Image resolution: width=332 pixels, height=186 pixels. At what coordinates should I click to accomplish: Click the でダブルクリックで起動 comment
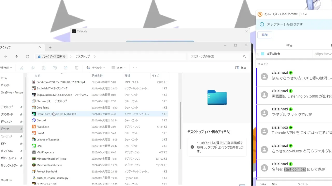click(x=292, y=114)
